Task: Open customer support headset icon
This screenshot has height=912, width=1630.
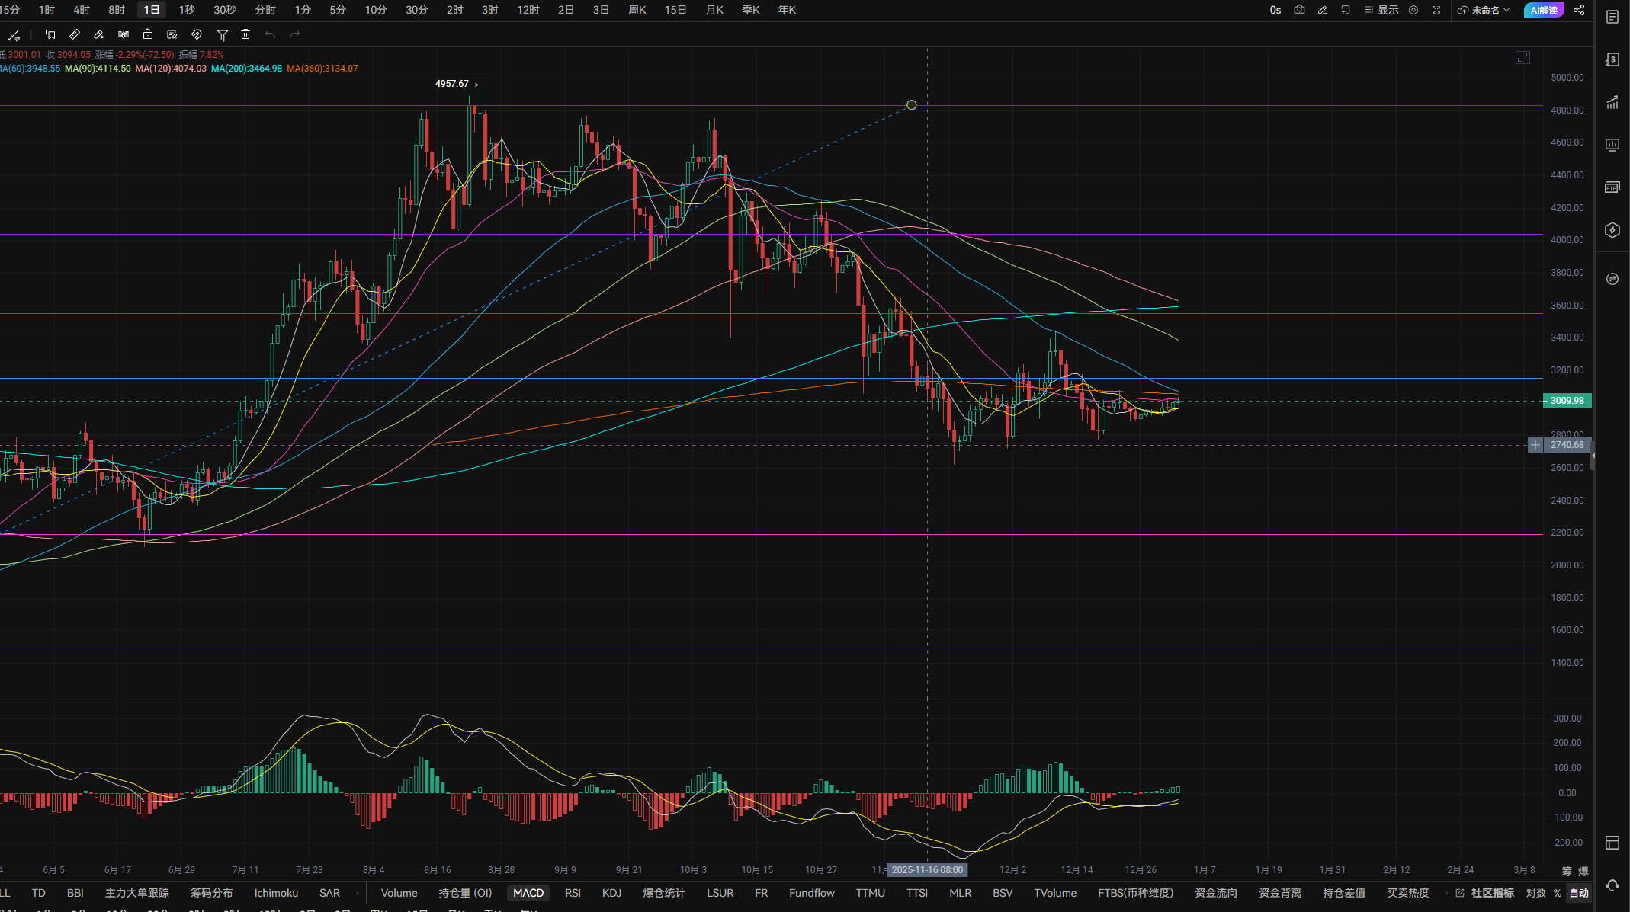Action: [x=1612, y=885]
